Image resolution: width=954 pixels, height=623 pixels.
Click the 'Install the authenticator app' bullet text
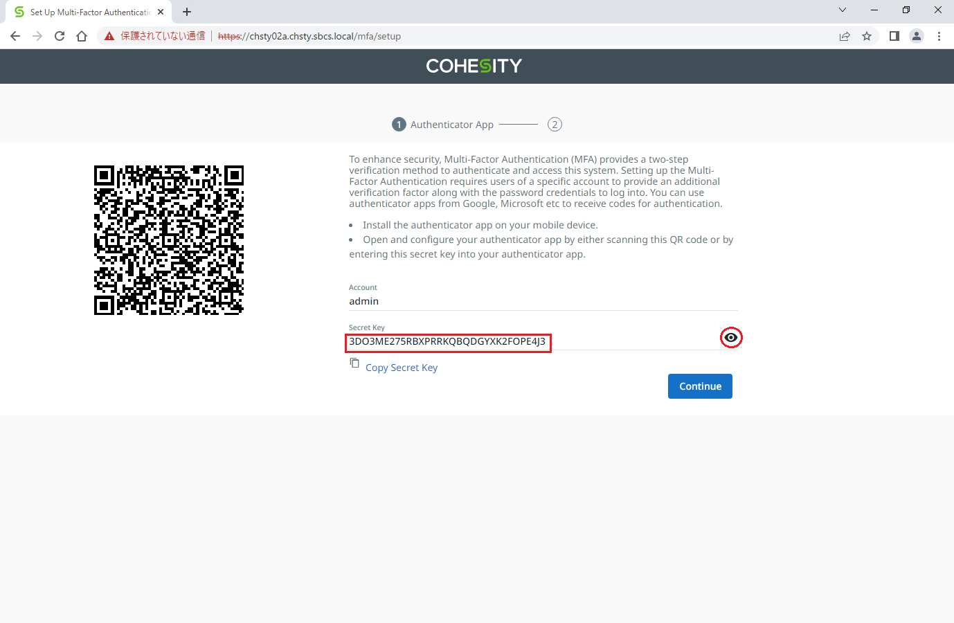pos(480,225)
